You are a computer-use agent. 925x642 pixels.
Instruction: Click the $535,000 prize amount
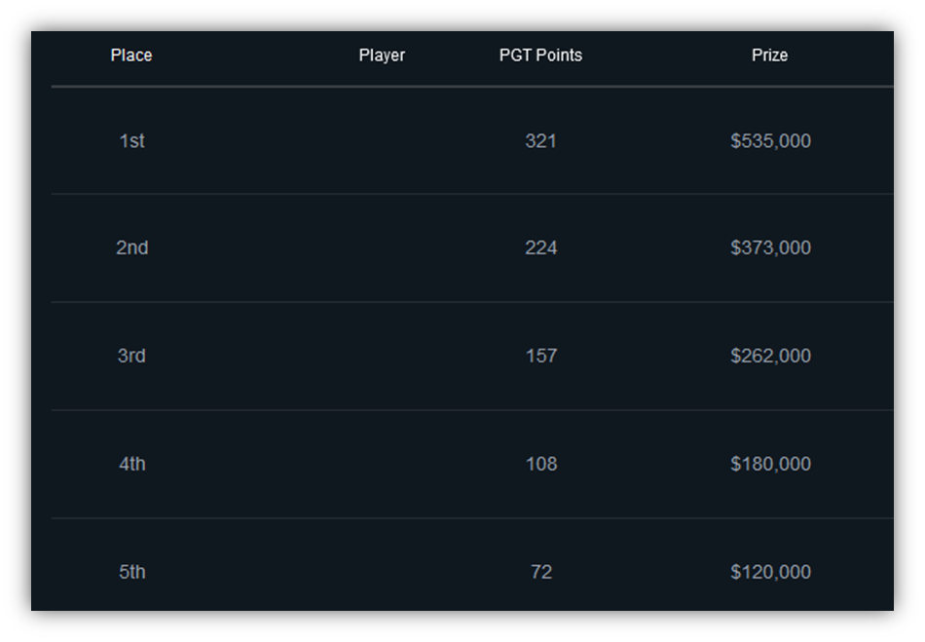(x=770, y=141)
